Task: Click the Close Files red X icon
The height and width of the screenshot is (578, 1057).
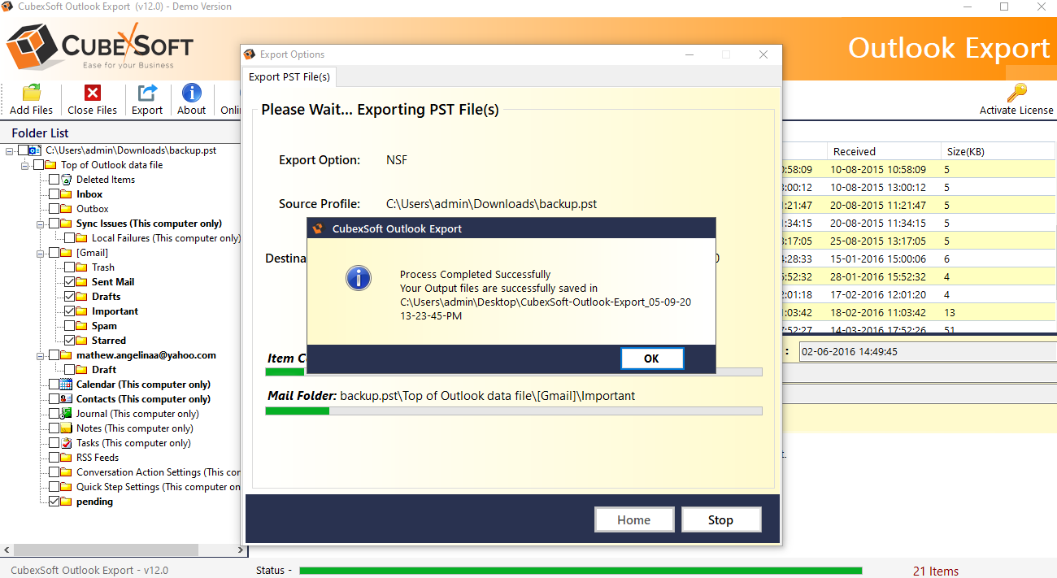Action: coord(93,93)
